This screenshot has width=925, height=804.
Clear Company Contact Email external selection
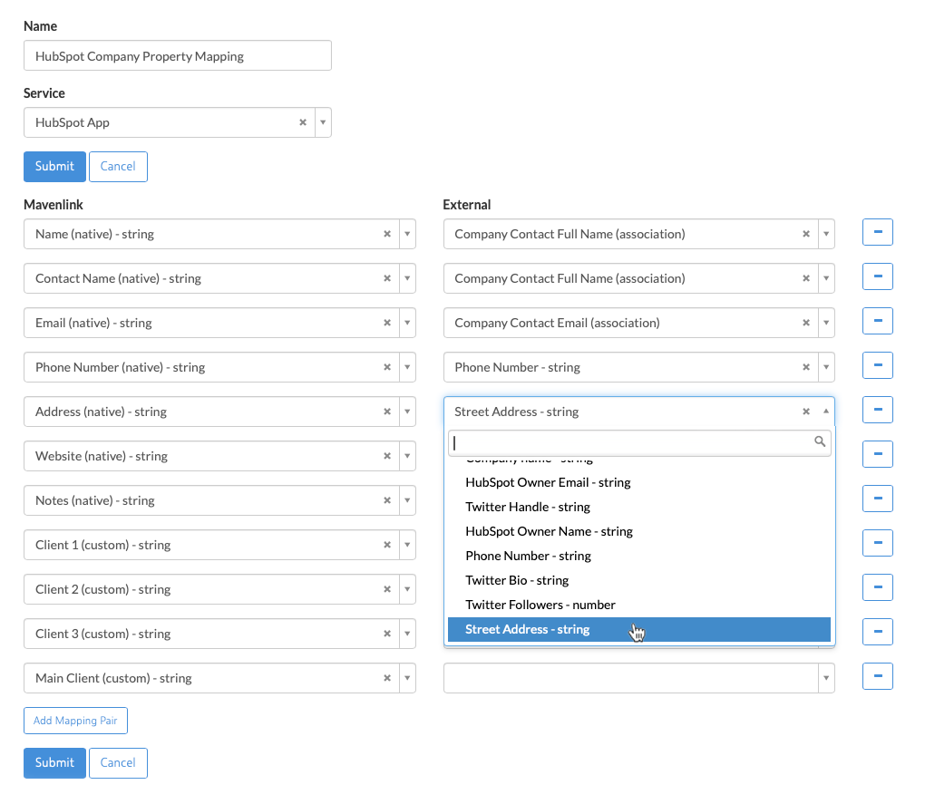point(806,323)
